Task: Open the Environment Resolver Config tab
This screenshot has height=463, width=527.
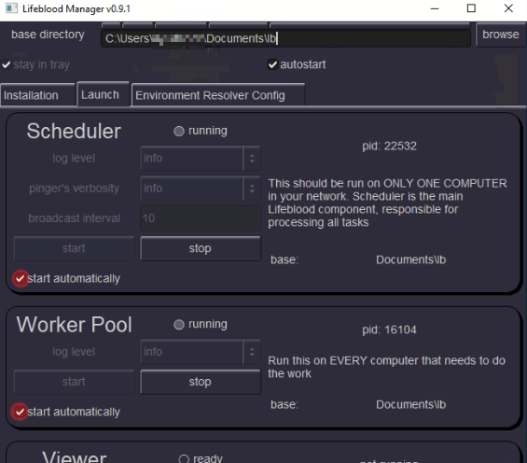Action: pos(218,95)
